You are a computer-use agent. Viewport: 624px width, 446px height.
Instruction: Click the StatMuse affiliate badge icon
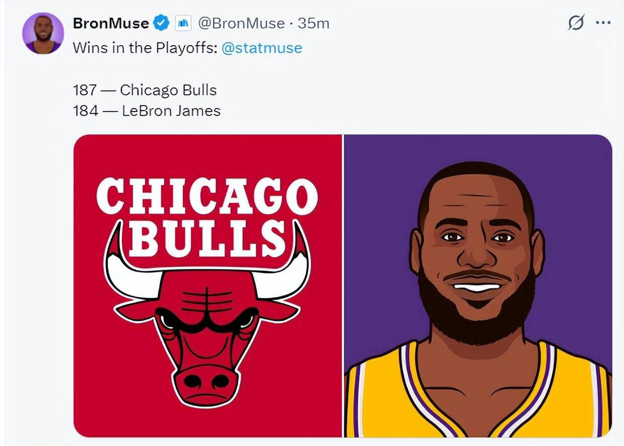[183, 23]
